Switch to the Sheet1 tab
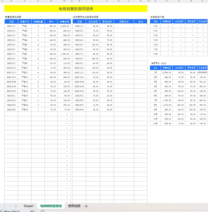 click(29, 206)
